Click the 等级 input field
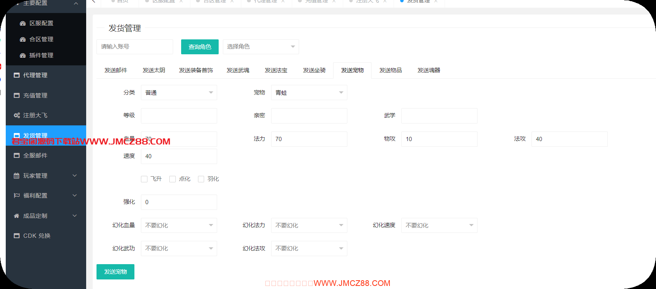This screenshot has width=656, height=289. (x=179, y=116)
